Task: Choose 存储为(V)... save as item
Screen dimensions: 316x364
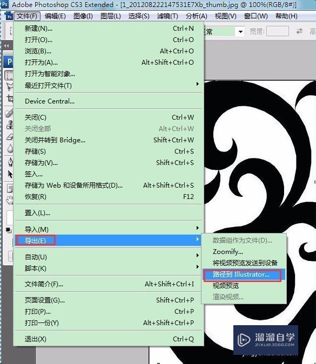Action: (109, 163)
